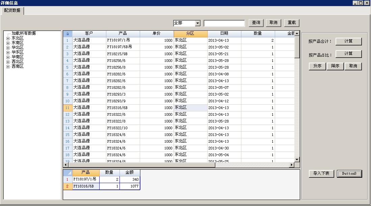Screen dimensions: 371x206
Task: Click the search text input field
Action: [224, 23]
